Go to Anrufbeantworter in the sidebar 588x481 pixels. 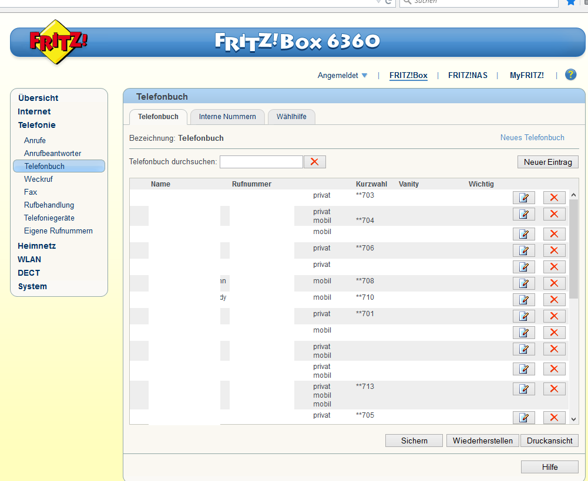coord(52,153)
